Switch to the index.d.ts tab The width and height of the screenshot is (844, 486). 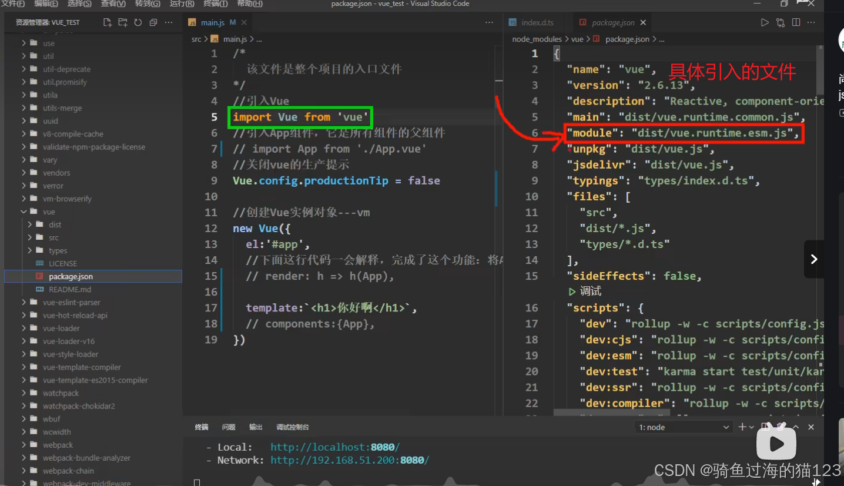537,22
